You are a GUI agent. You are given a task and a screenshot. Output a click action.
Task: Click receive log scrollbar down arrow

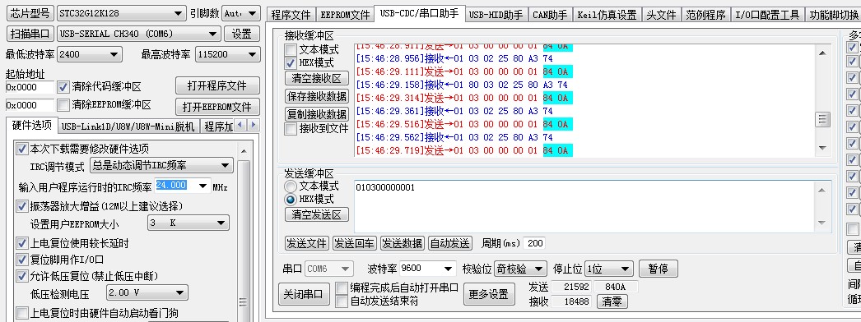point(822,148)
